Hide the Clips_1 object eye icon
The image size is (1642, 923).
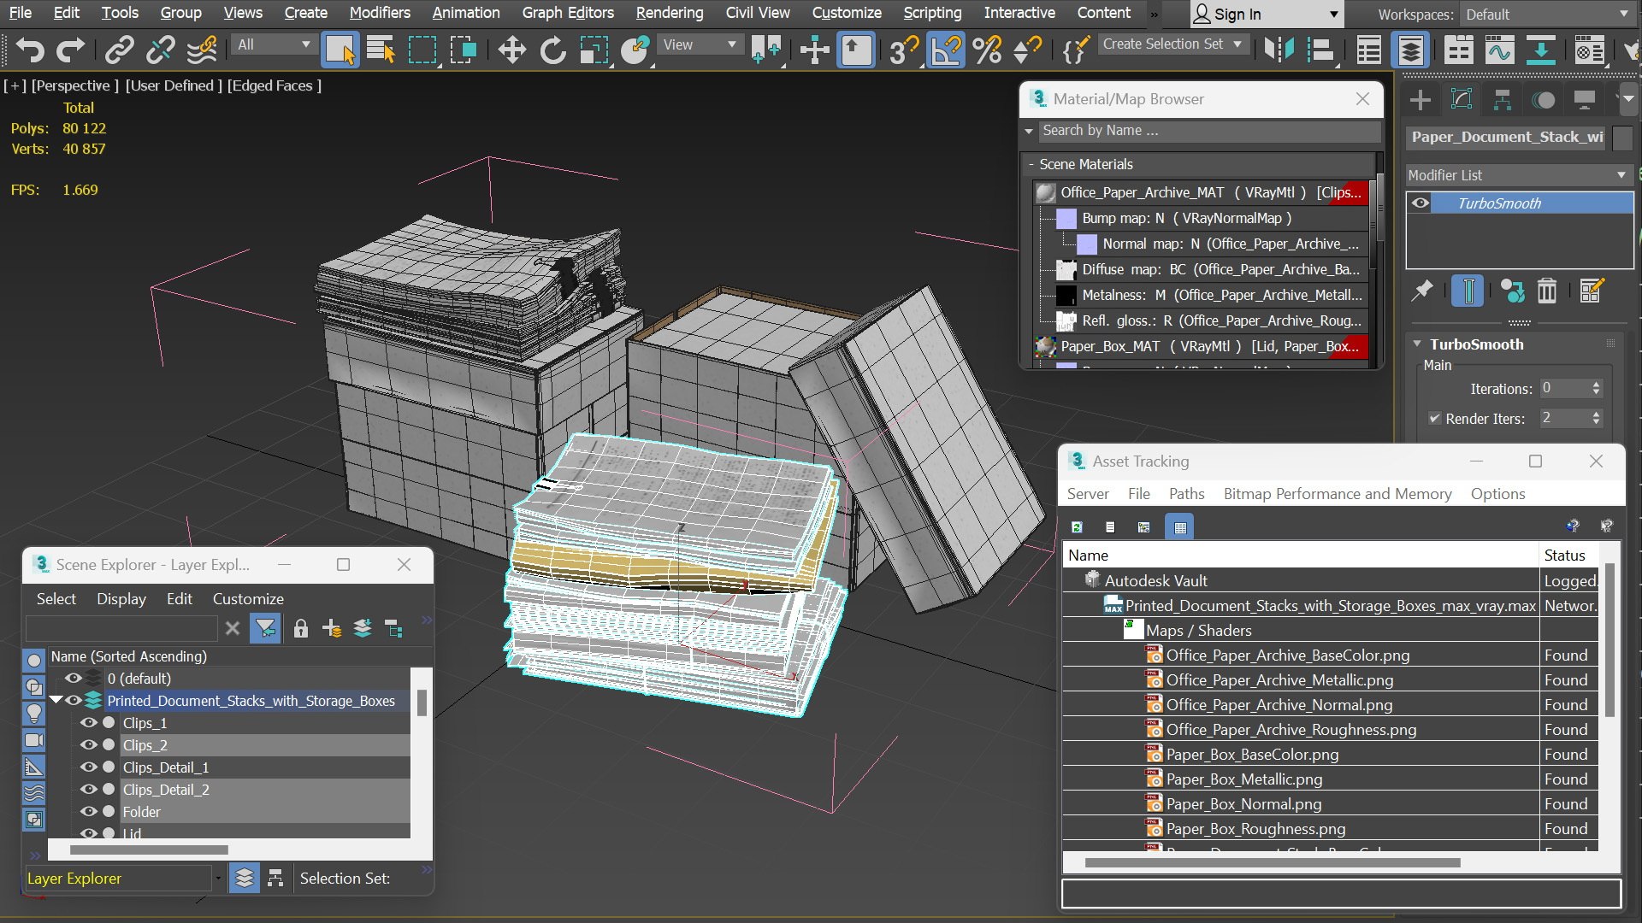click(88, 723)
